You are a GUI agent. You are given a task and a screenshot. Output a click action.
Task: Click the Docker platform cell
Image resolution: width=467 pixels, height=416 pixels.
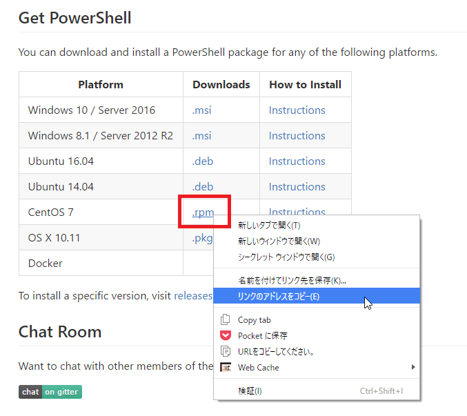[101, 264]
